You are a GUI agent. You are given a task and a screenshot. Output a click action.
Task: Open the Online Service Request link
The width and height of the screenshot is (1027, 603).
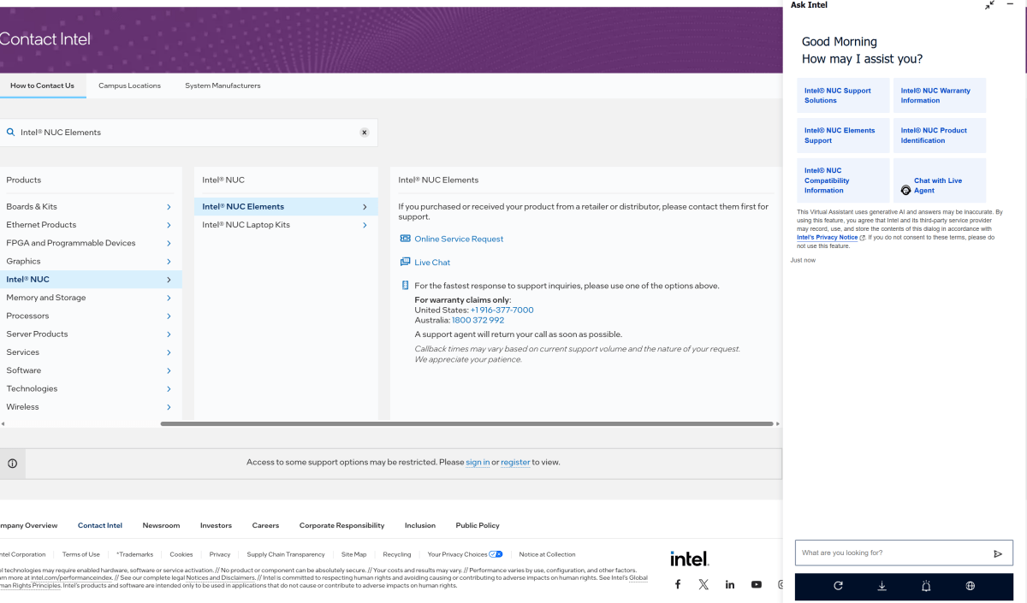click(459, 239)
